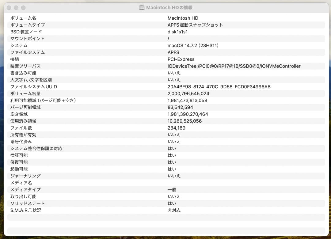The height and width of the screenshot is (239, 331).
Task: Click the 使用済み領域 used space value
Action: [185, 121]
